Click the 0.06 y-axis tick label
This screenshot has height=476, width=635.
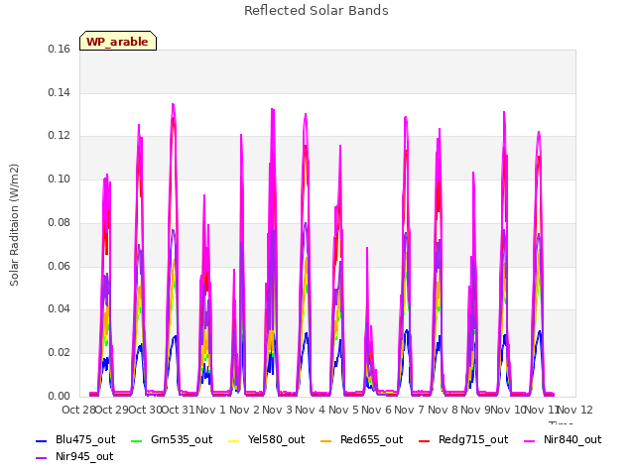tap(59, 266)
